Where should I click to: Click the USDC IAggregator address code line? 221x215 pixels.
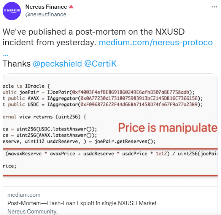click(x=103, y=105)
